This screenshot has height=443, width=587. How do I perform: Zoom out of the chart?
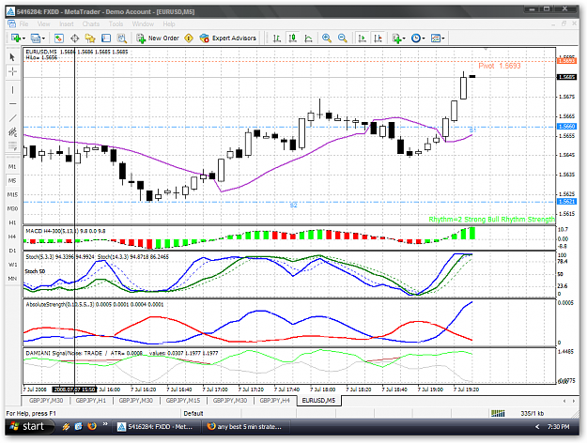[342, 38]
